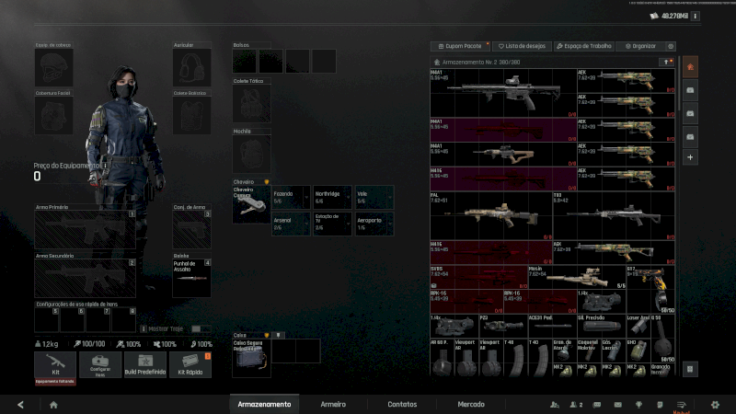Click the Colete Tático slot
736x414 pixels.
tap(251, 104)
